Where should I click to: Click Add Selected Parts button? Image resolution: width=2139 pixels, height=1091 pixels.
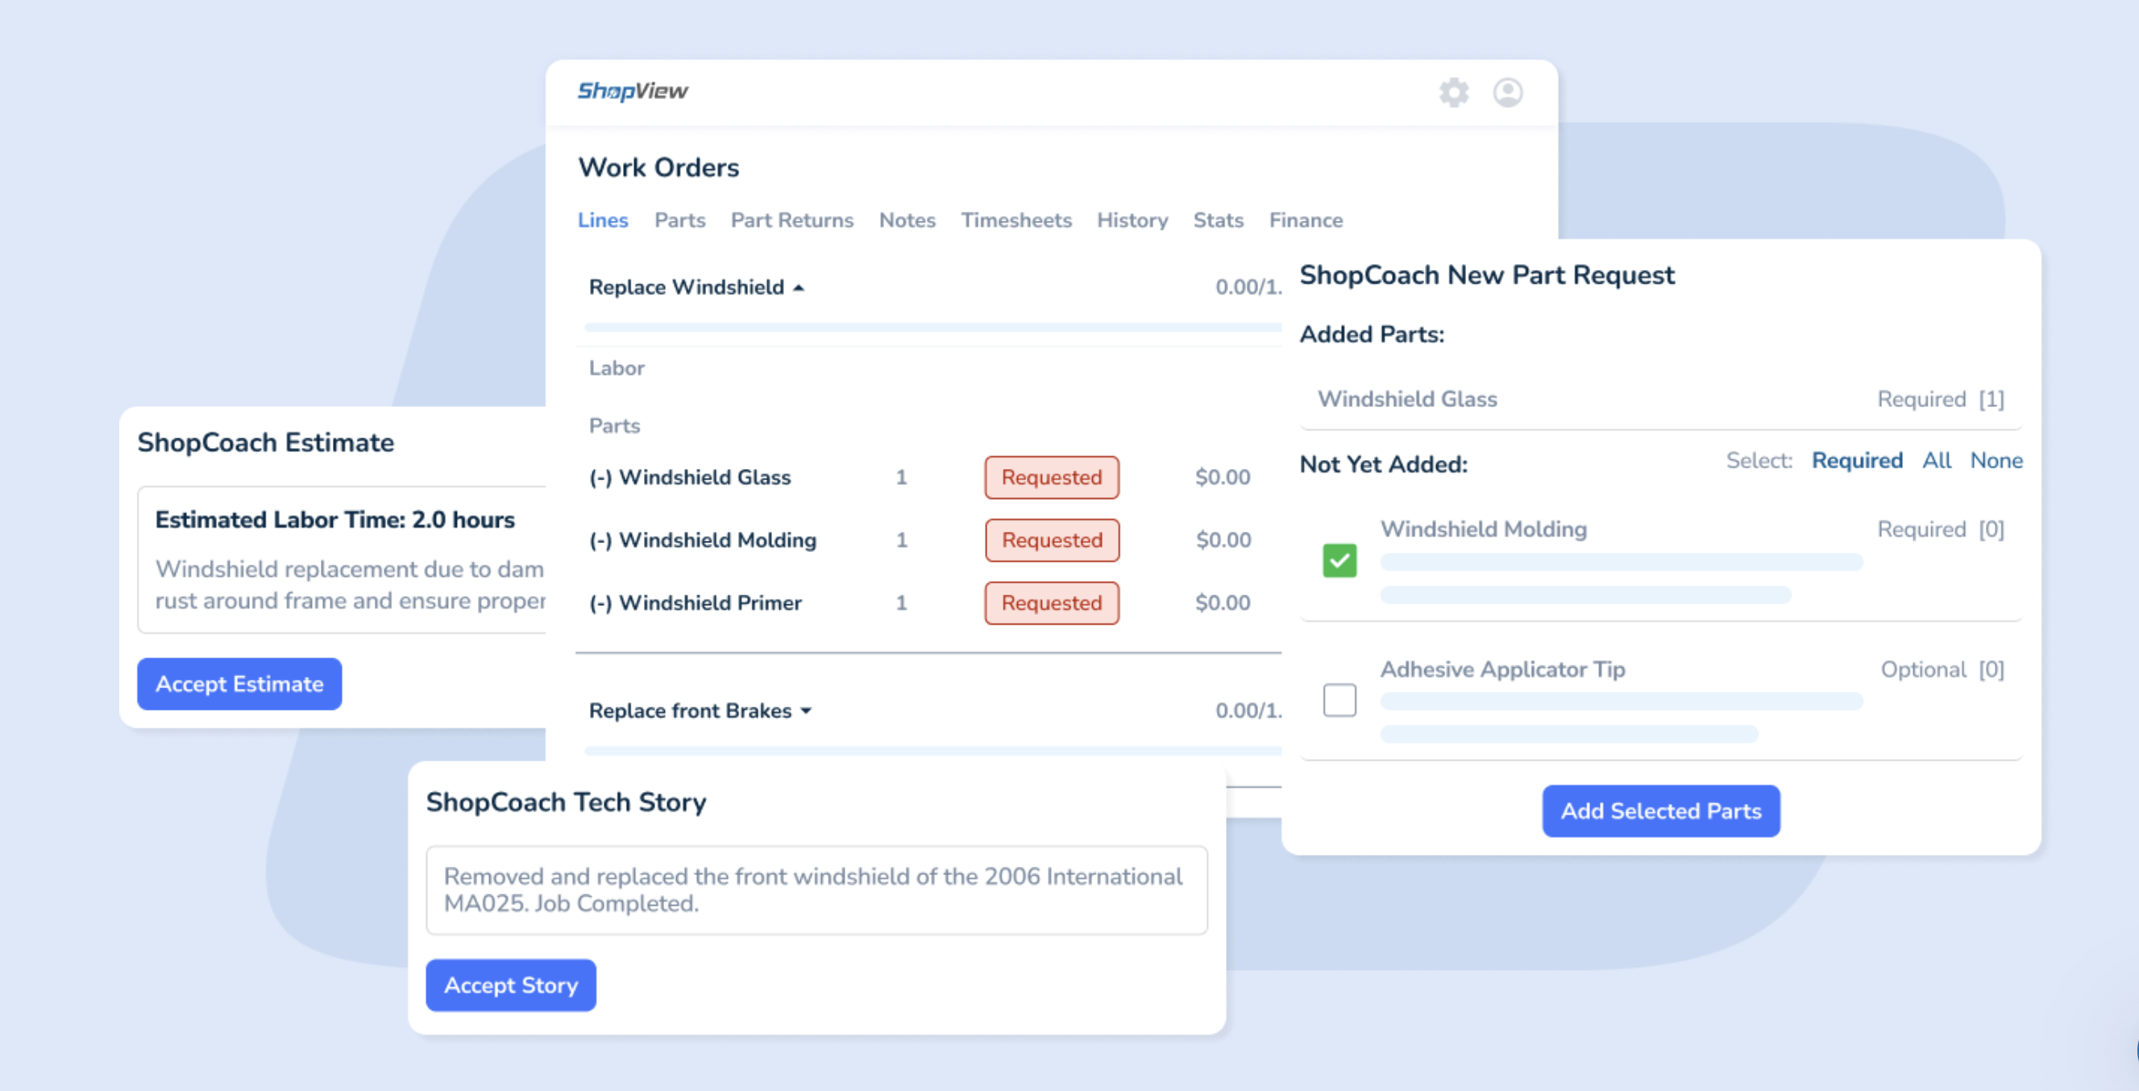1661,811
